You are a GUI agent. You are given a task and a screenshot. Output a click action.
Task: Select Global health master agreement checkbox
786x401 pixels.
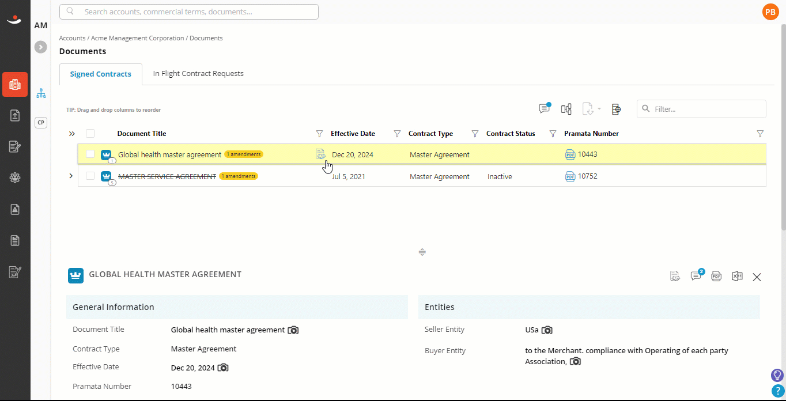pos(90,154)
